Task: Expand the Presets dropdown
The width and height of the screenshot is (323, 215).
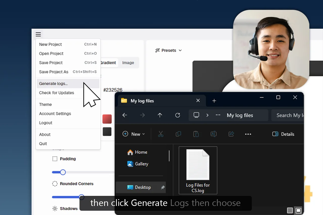Action: (169, 50)
